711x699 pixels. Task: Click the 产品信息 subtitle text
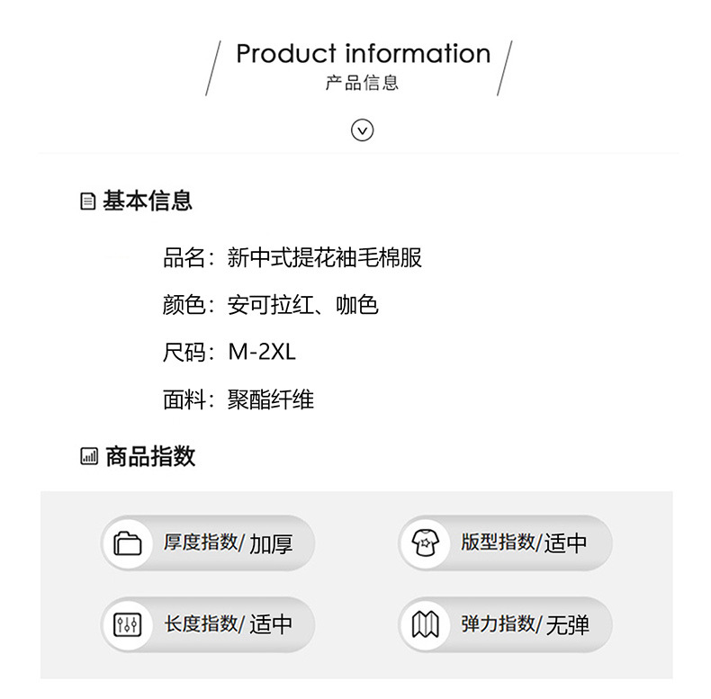point(362,83)
